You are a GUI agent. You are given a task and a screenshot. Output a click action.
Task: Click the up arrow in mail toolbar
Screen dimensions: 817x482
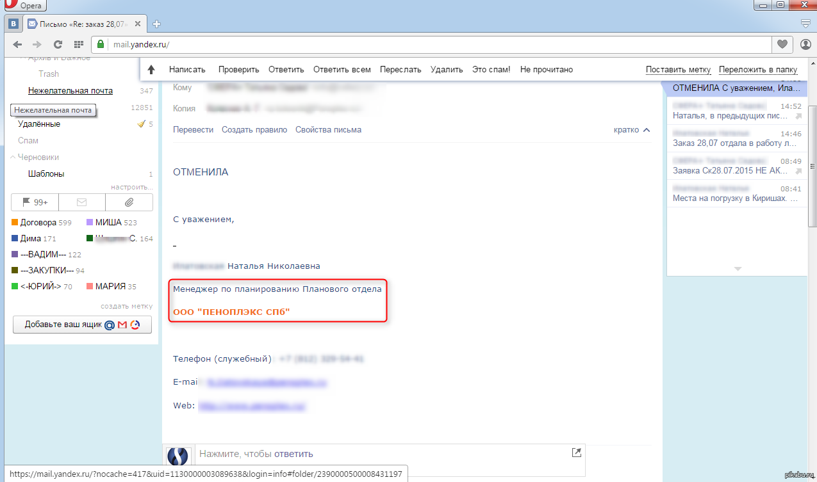click(x=151, y=69)
